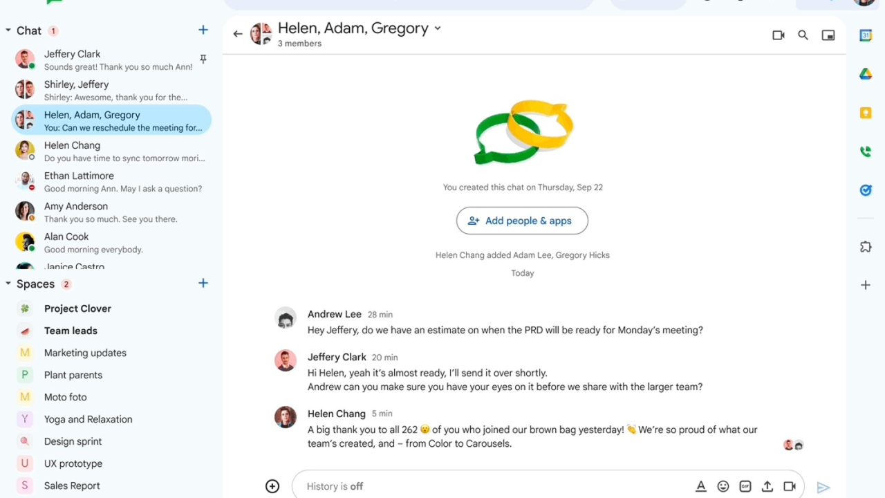Unpin the Jeffery Clark conversation

tap(203, 59)
